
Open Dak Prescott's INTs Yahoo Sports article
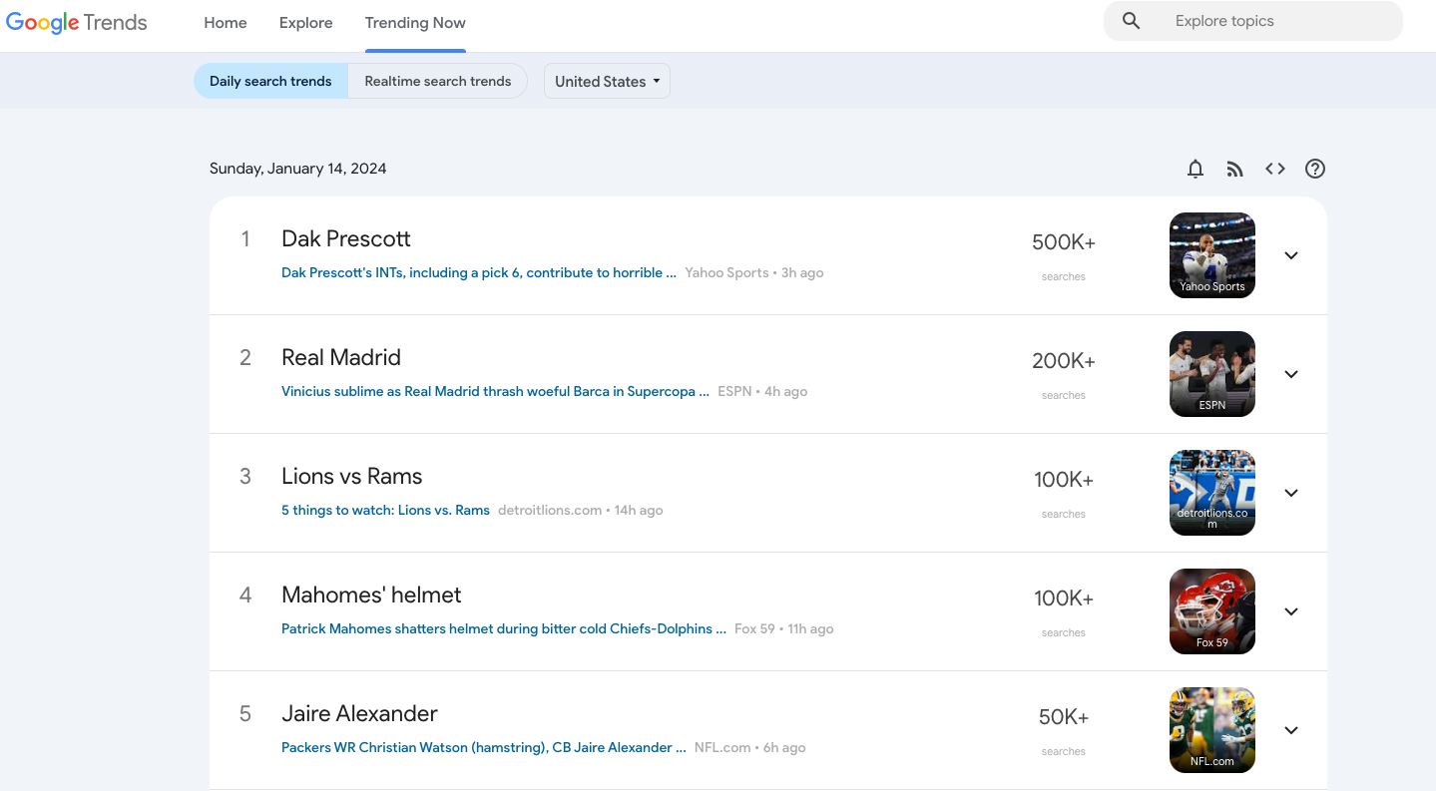pyautogui.click(x=479, y=272)
